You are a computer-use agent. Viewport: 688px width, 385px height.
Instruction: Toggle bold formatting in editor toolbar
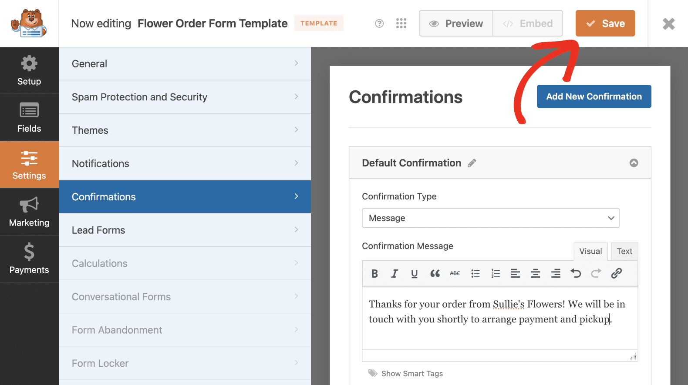pyautogui.click(x=374, y=273)
